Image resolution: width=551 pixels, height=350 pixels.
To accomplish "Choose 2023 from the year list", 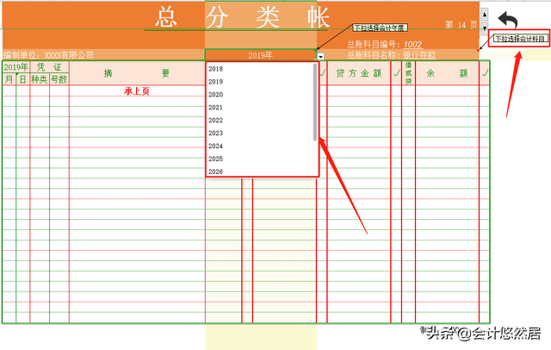I will (215, 133).
